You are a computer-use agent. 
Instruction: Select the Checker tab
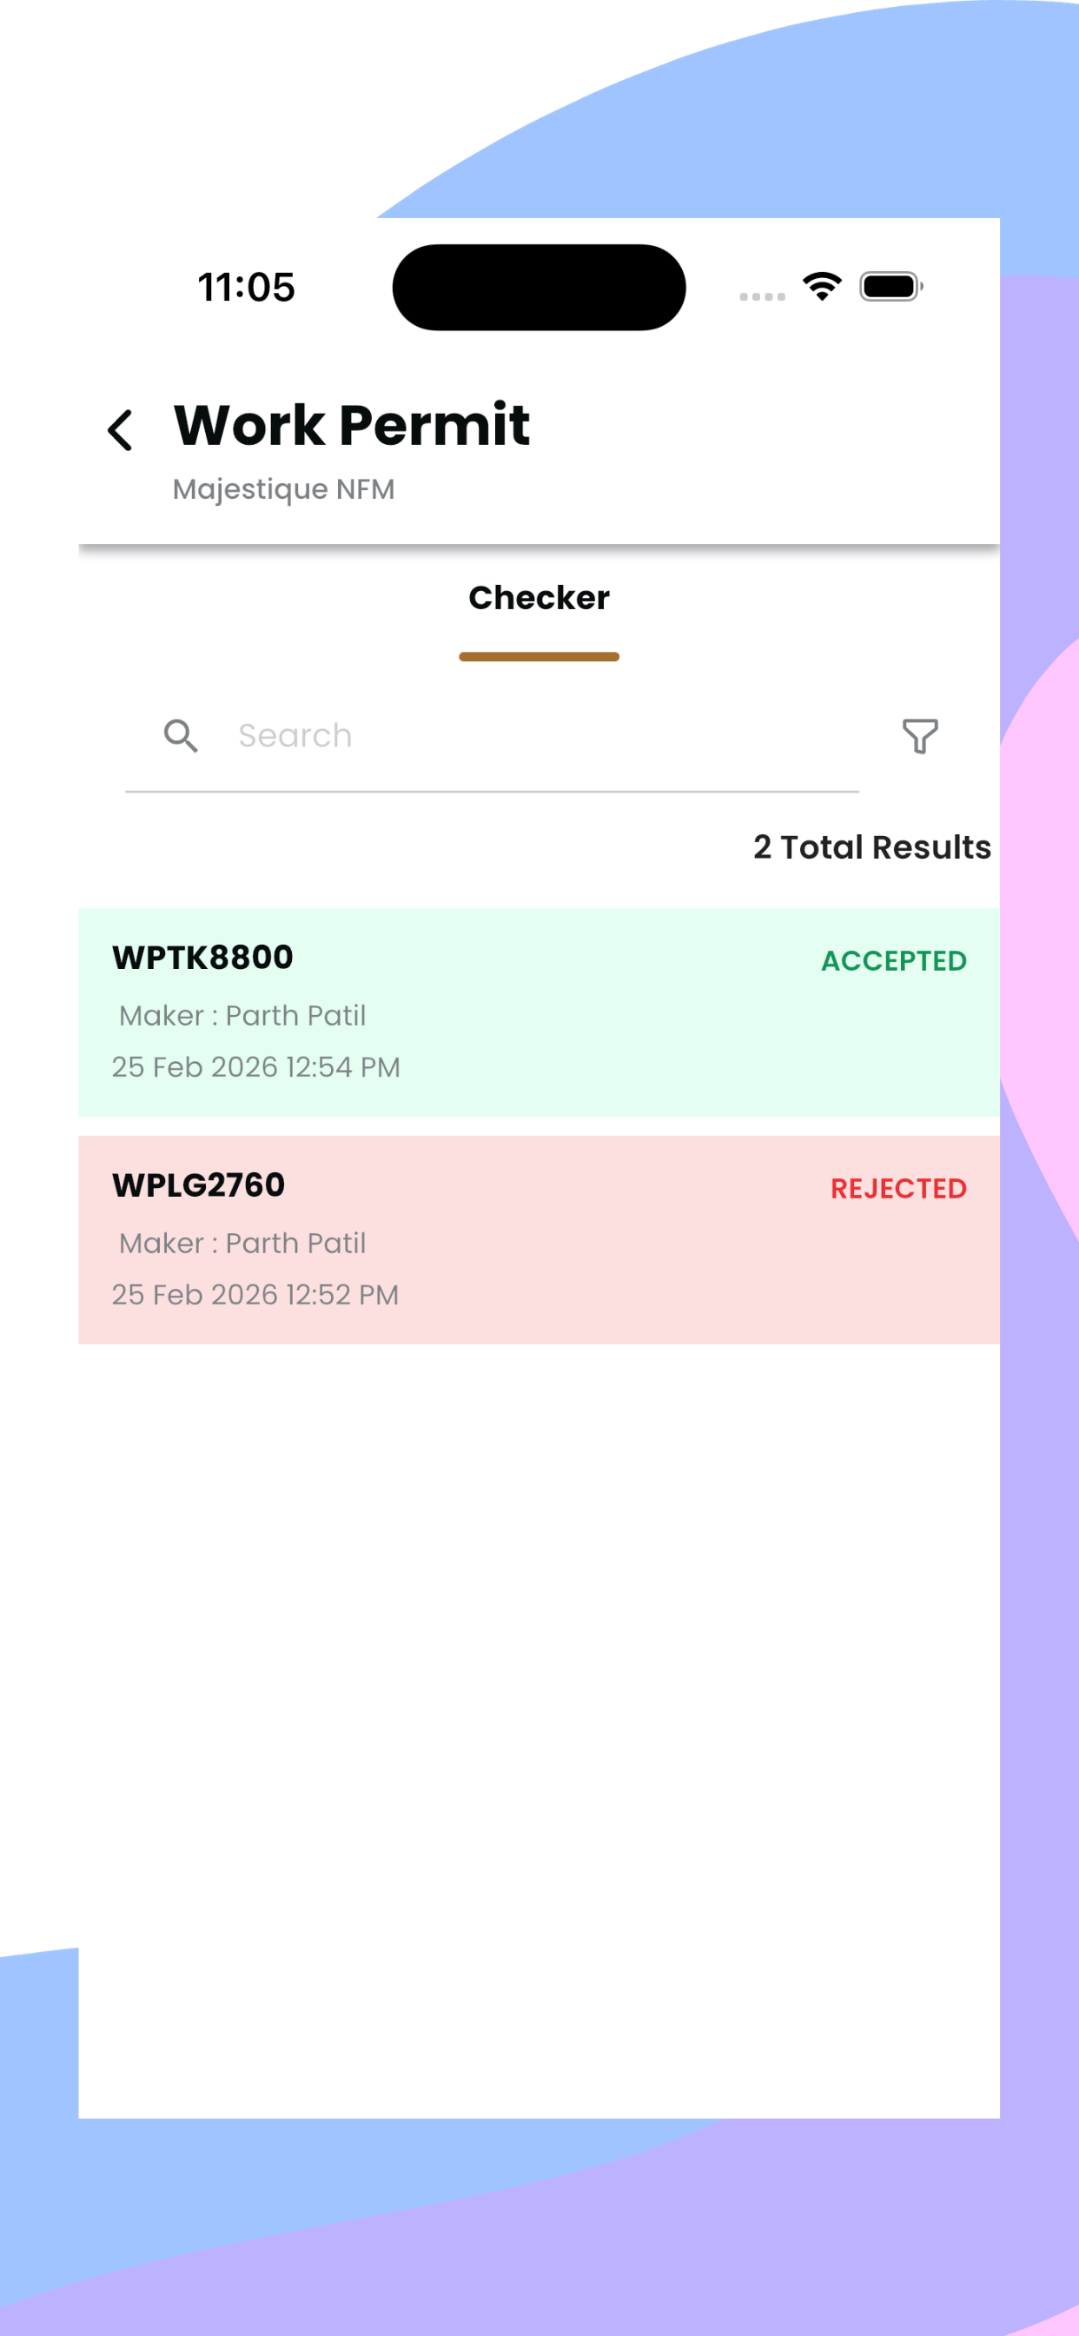coord(539,598)
